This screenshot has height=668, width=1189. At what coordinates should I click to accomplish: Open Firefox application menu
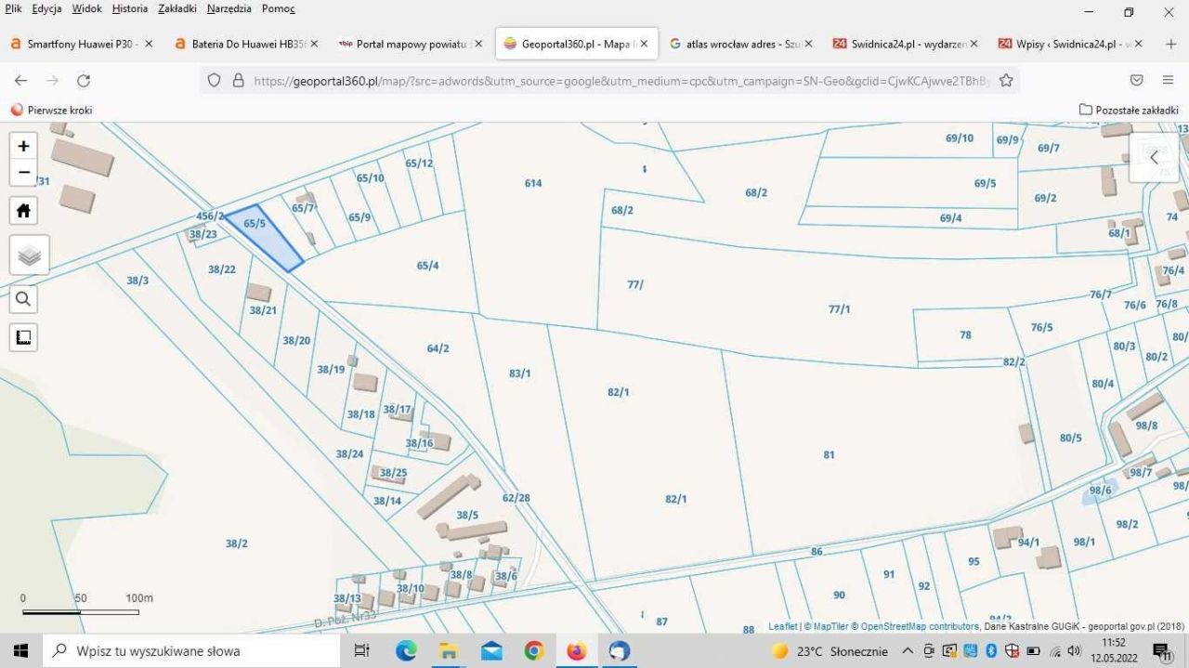(x=1168, y=81)
